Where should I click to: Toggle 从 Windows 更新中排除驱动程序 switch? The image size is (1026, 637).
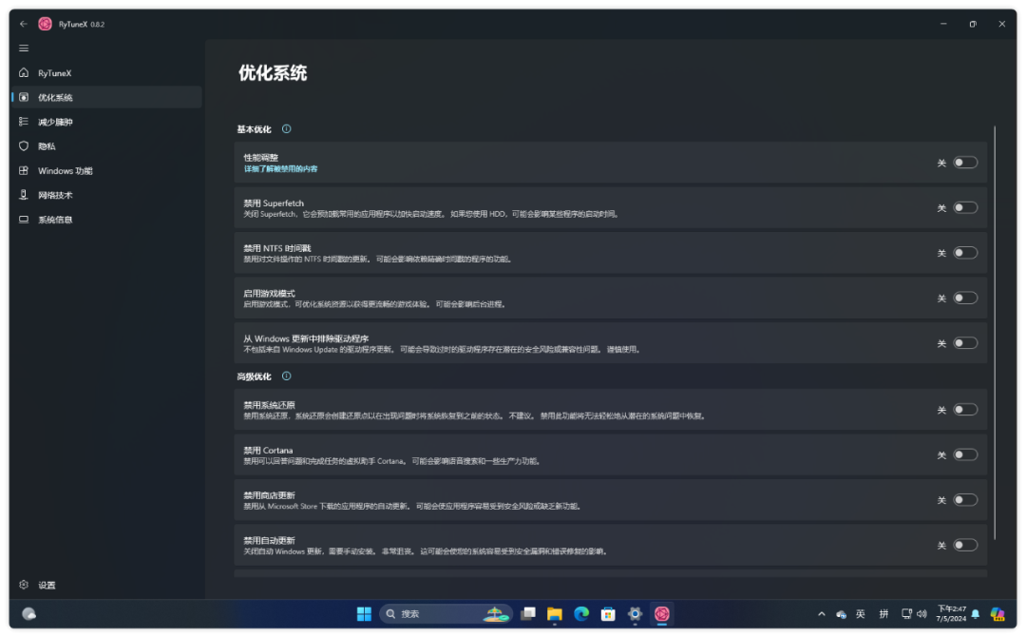965,343
